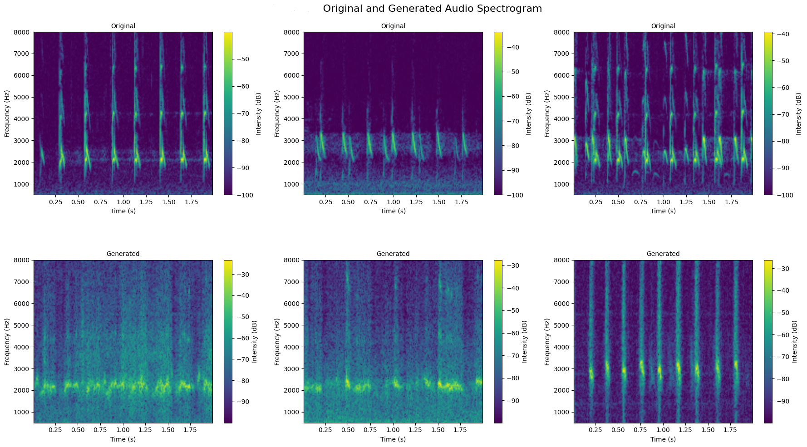Click 'Intensity (dB)' label of bottom-middle colorbar
807x447 pixels.
[x=524, y=341]
